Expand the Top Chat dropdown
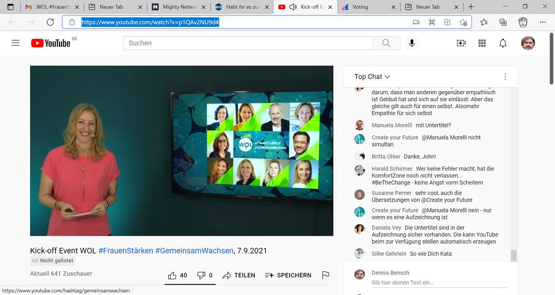 point(372,77)
